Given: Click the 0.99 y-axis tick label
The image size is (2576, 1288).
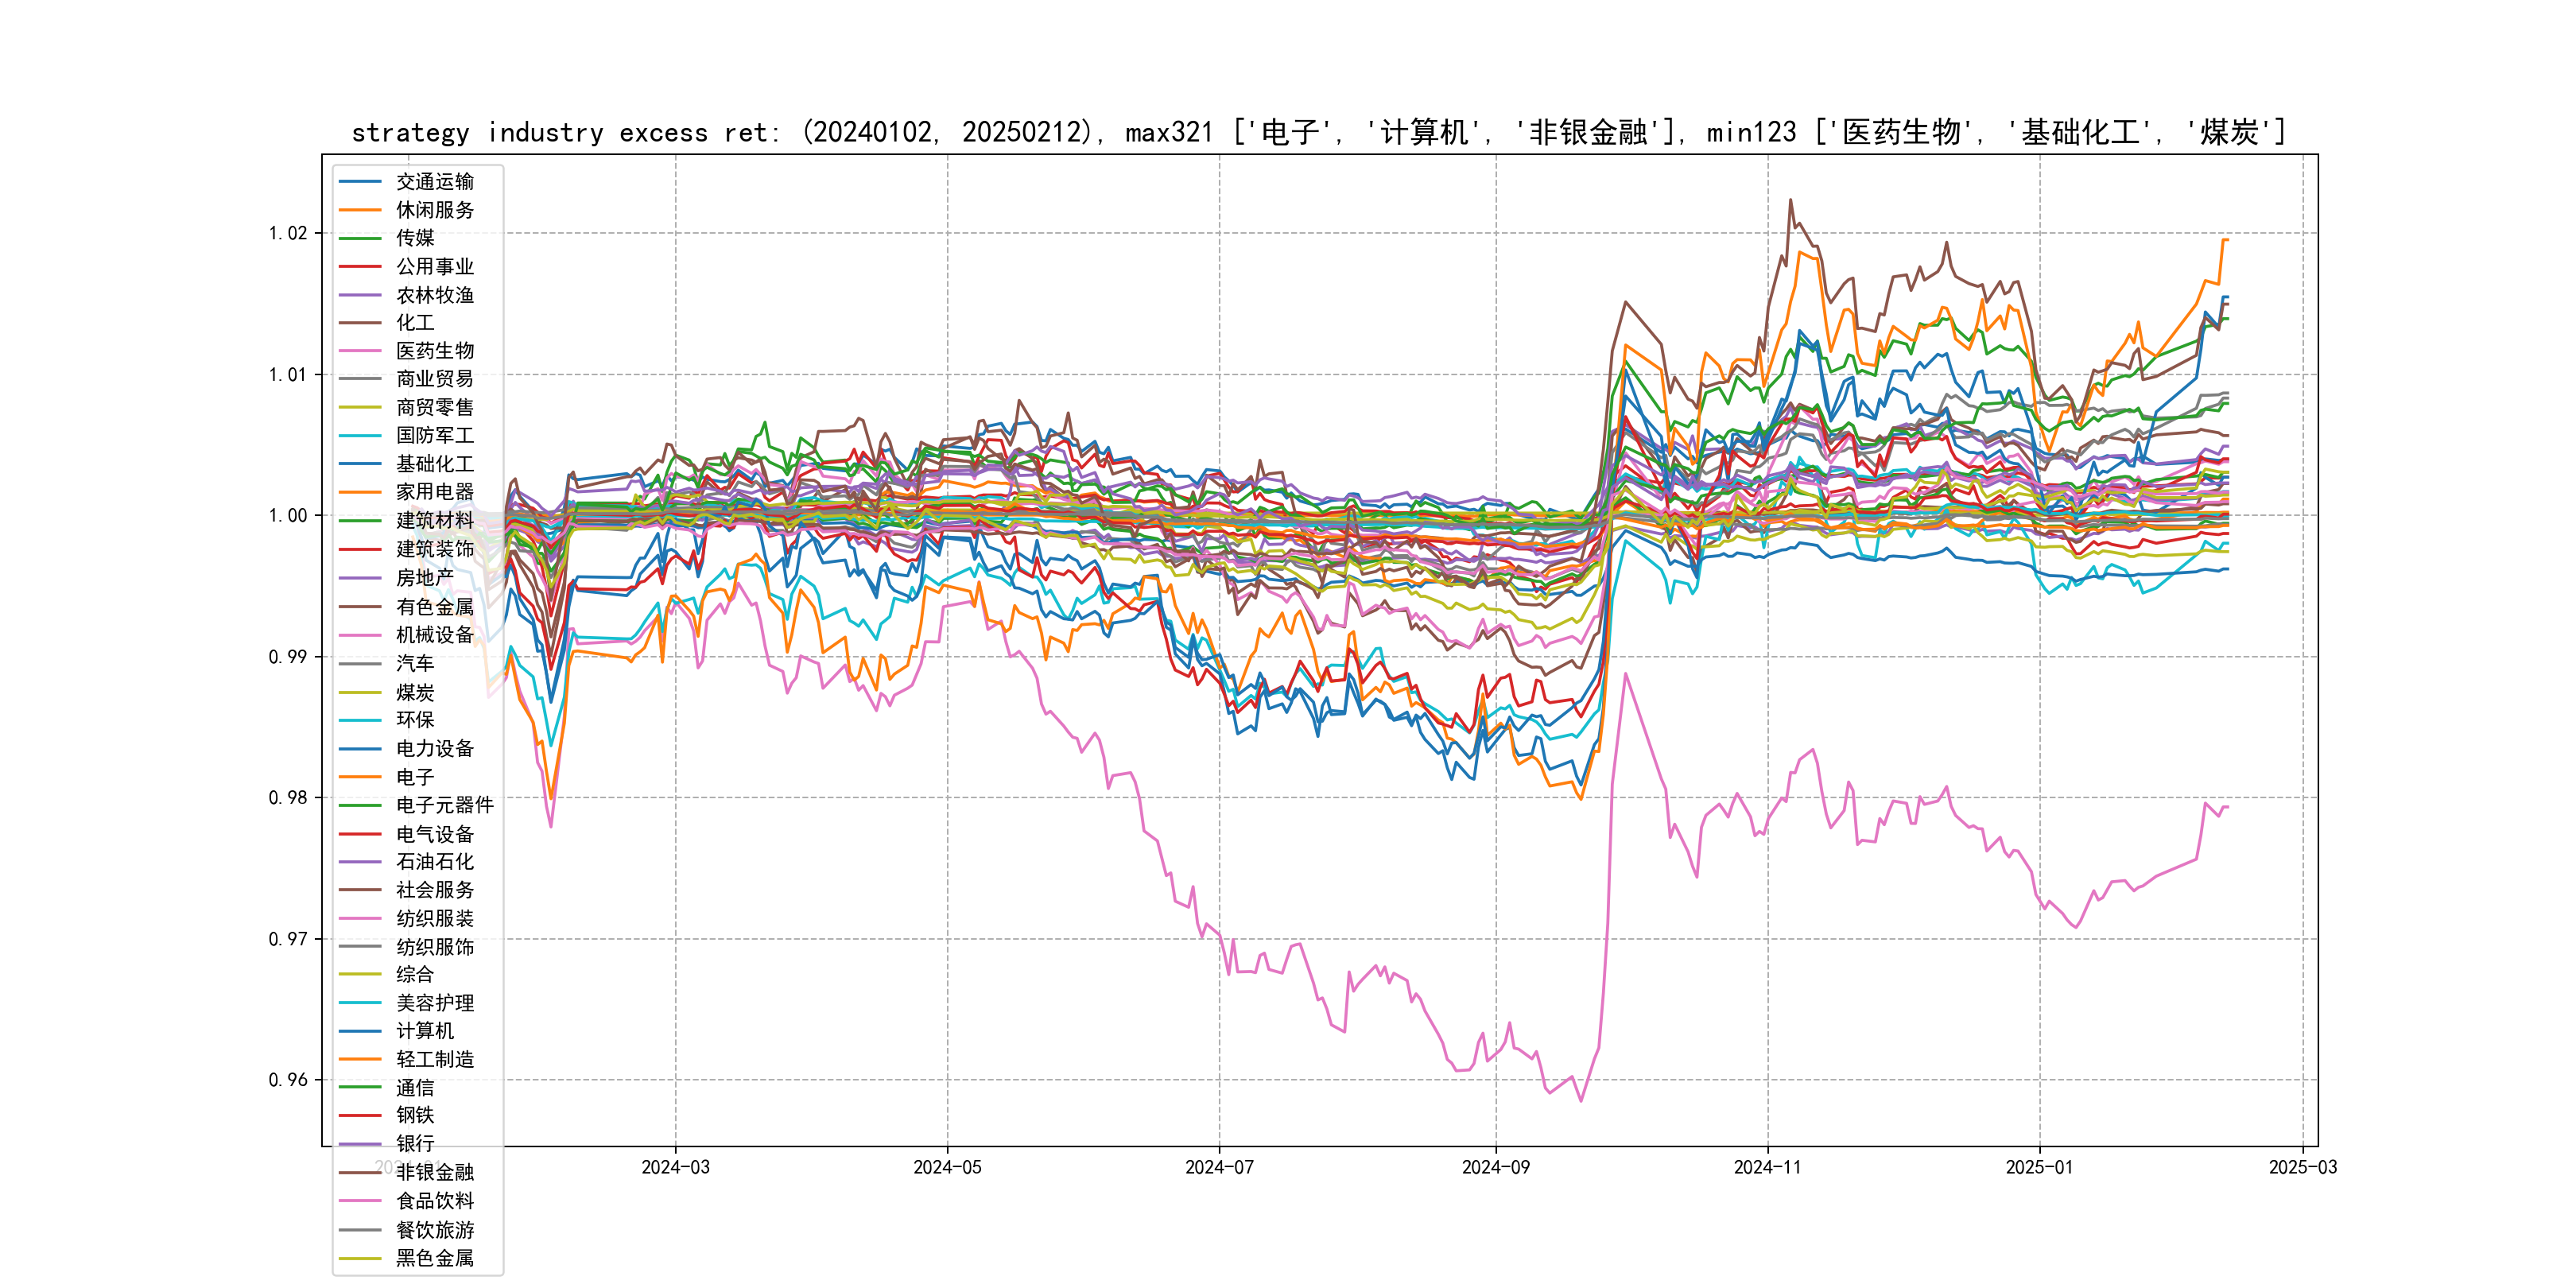Looking at the screenshot, I should [x=287, y=657].
